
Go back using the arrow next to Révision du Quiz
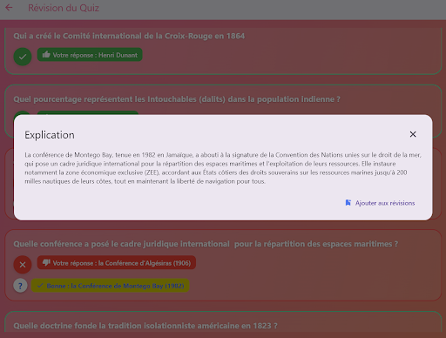tap(9, 8)
